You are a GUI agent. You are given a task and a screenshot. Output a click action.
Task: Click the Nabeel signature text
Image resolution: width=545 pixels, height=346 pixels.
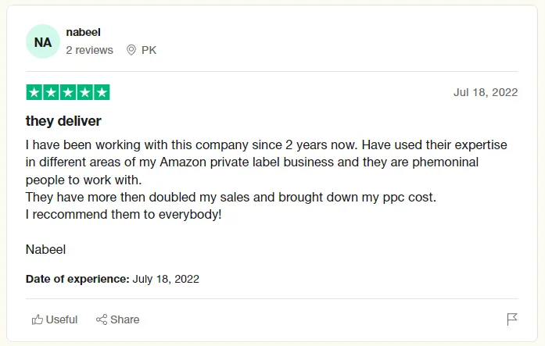[45, 250]
